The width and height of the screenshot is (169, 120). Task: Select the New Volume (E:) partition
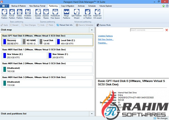click(x=25, y=55)
